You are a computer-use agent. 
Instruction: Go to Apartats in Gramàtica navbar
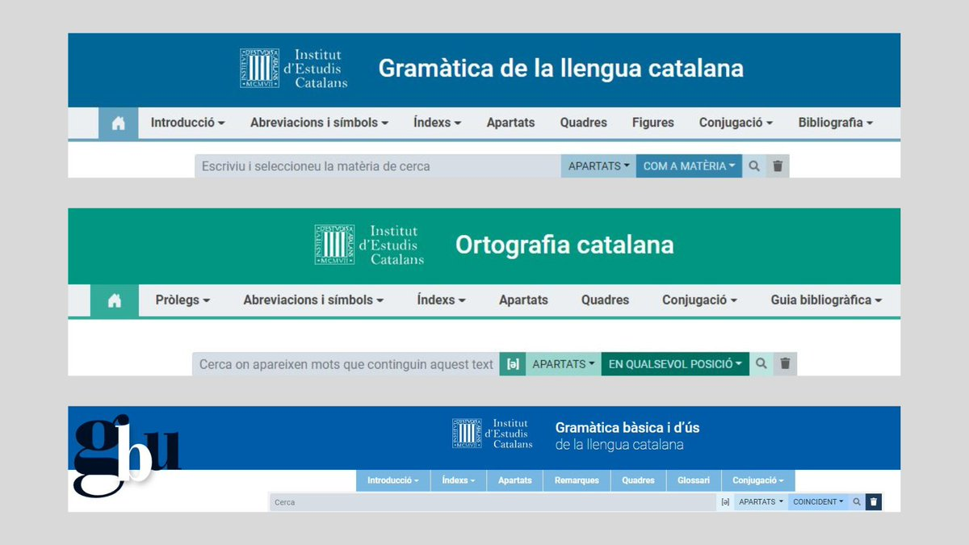(x=510, y=123)
